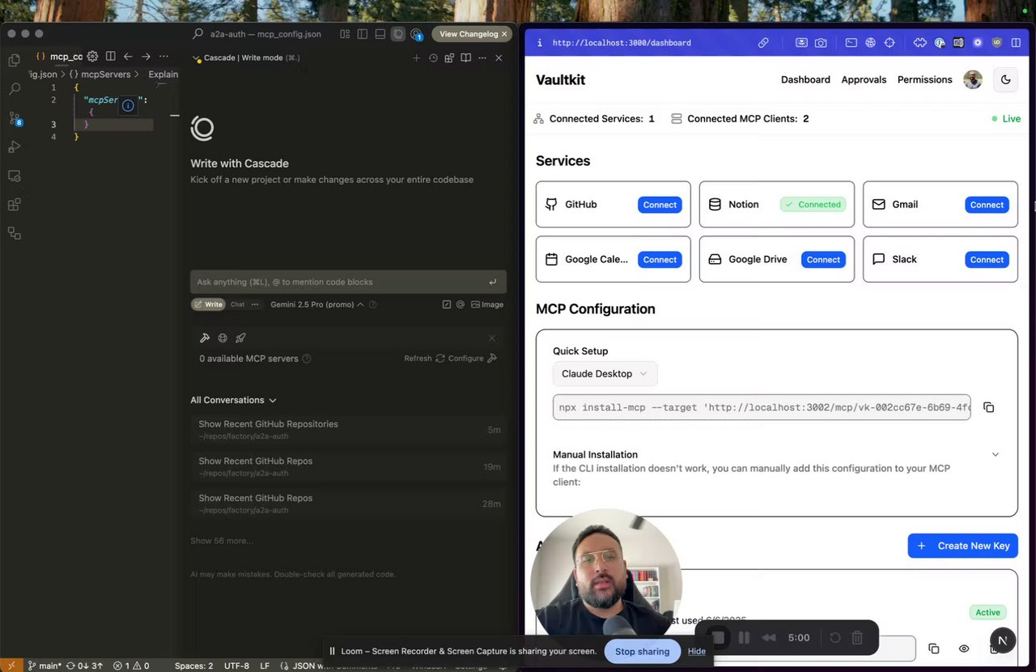Click the terminal icon in browser toolbar
This screenshot has height=672, width=1036.
(851, 43)
